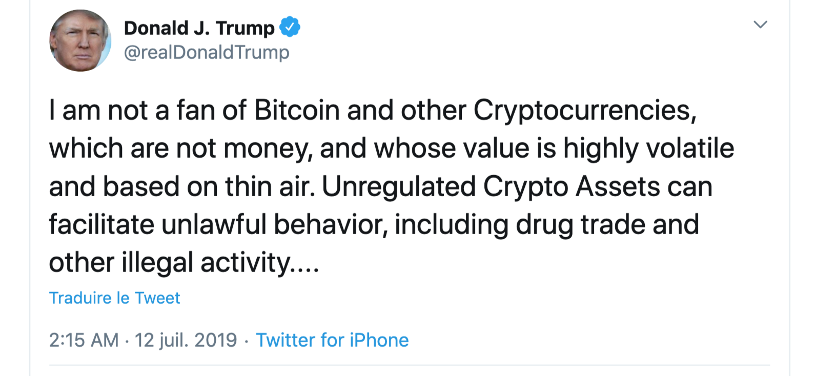Screen dimensions: 816x376
Task: Click "Traduire le Tweet" link
Action: (x=114, y=298)
